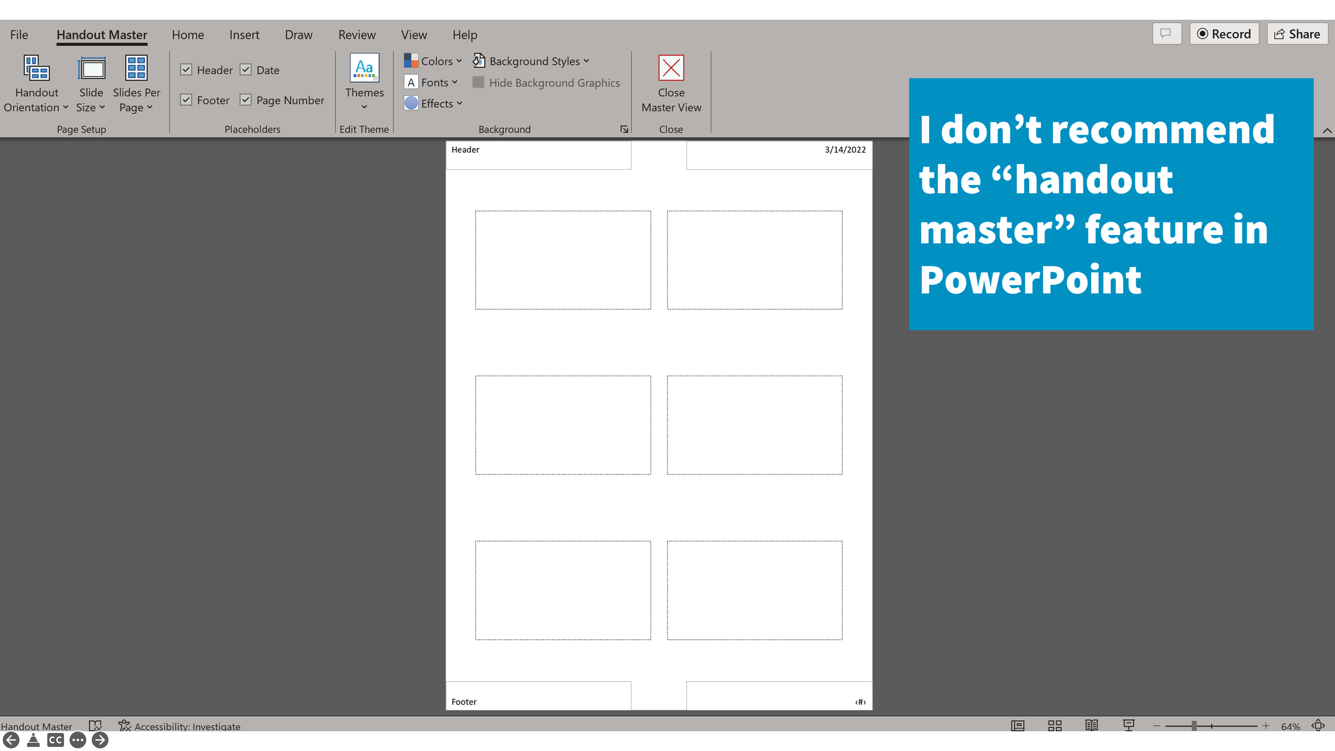Run Accessibility: Investigate from status bar
The height and width of the screenshot is (751, 1335).
click(180, 726)
